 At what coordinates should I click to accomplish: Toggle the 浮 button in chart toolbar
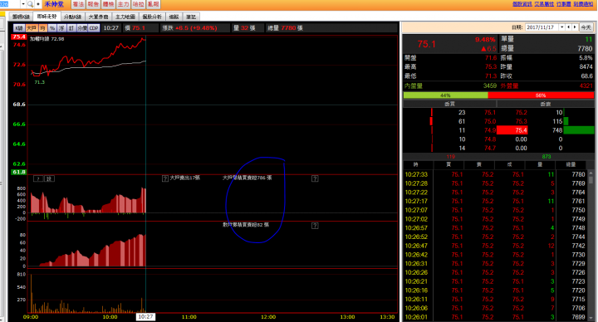[61, 28]
